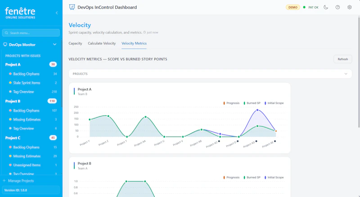This screenshot has height=197, width=360.
Task: Toggle Initial Scope series in Project A legend
Action: (x=274, y=103)
